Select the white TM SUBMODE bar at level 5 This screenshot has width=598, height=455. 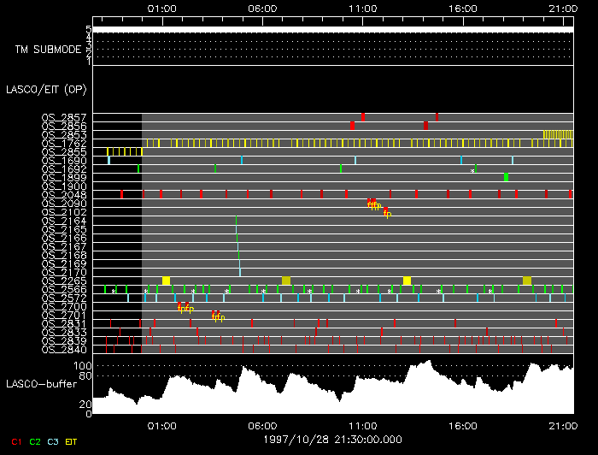pos(332,29)
